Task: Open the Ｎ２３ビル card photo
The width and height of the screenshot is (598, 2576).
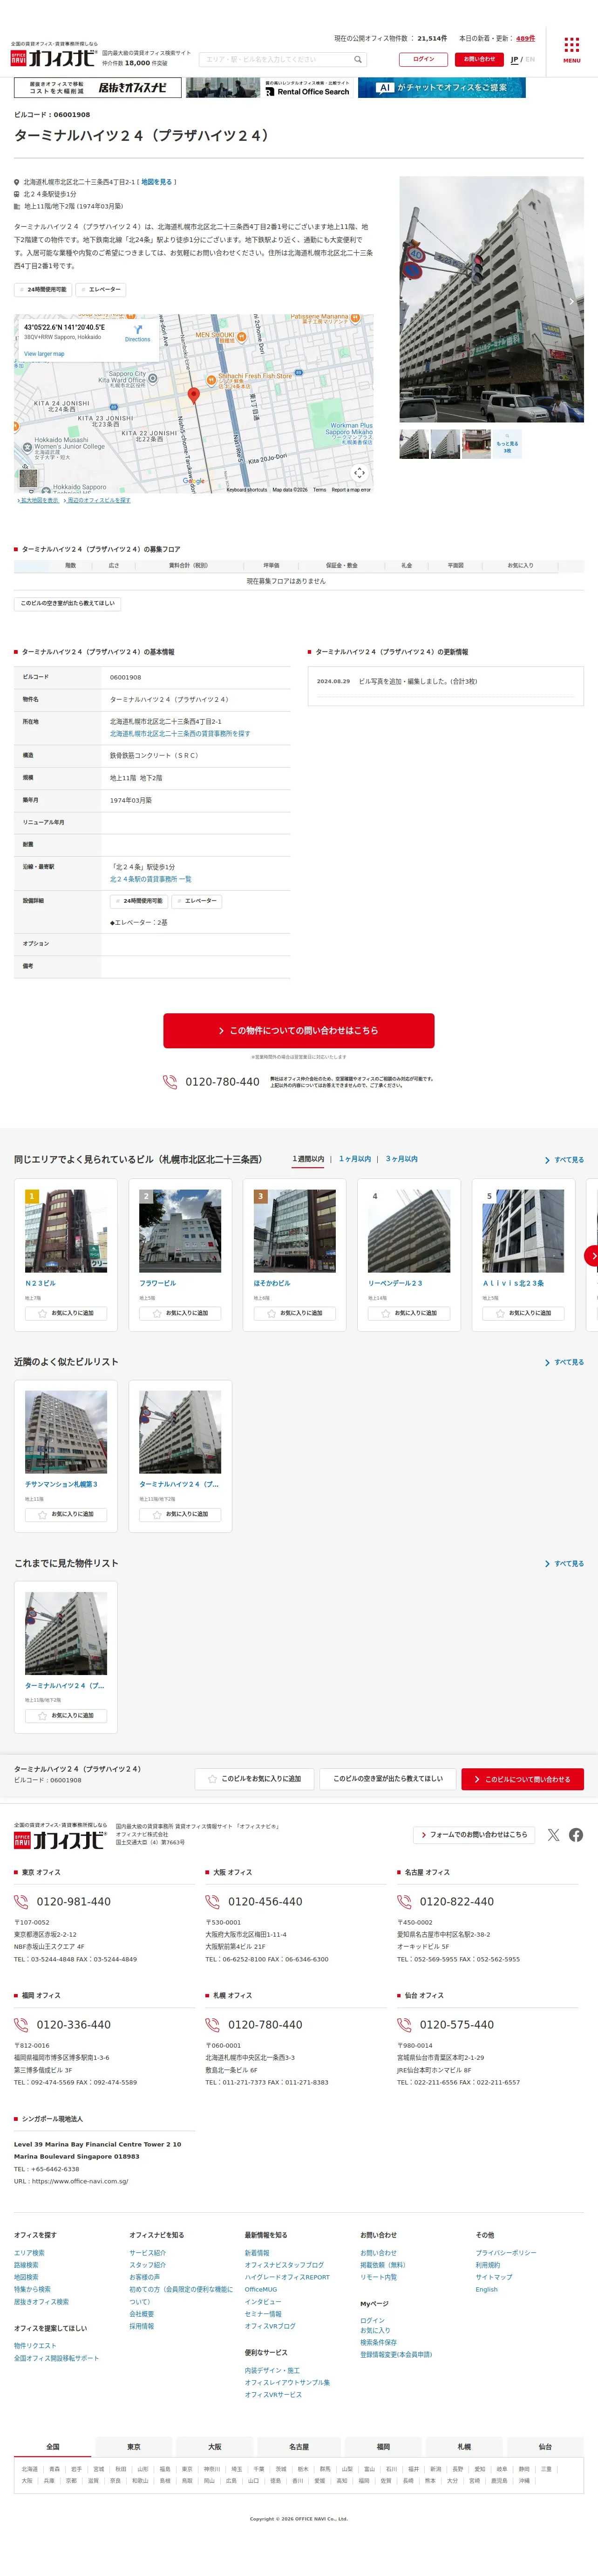Action: pyautogui.click(x=66, y=1230)
